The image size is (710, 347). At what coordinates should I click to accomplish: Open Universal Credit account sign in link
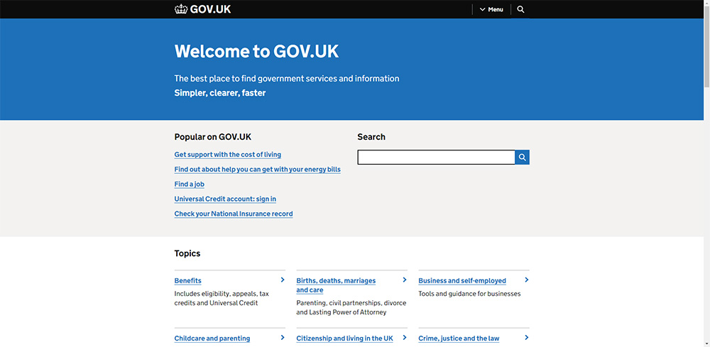225,199
